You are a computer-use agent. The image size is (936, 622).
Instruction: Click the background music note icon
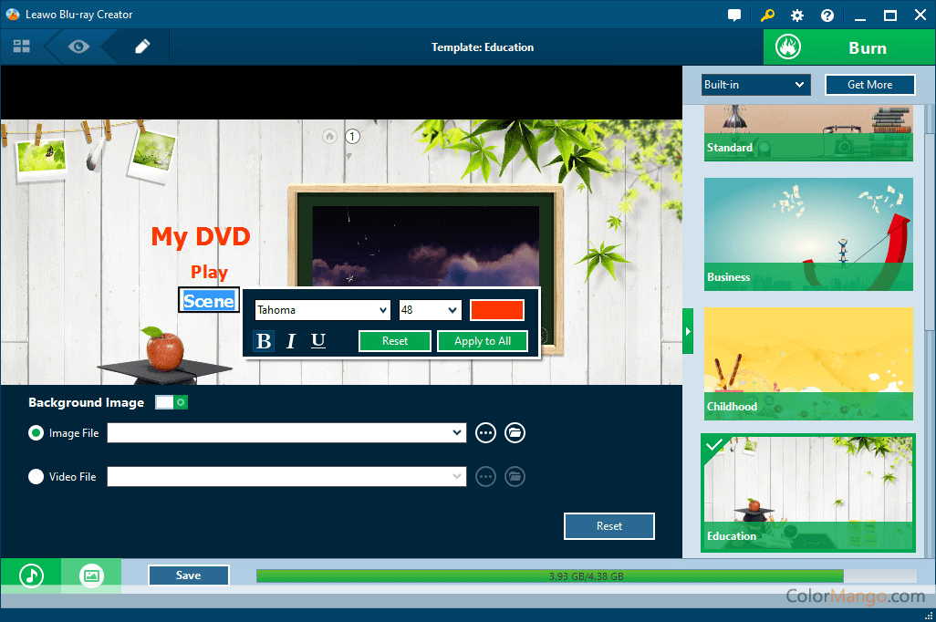coord(31,575)
